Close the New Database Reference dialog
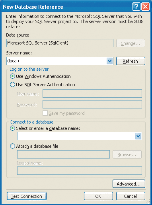152x205 pixels. pos(145,6)
